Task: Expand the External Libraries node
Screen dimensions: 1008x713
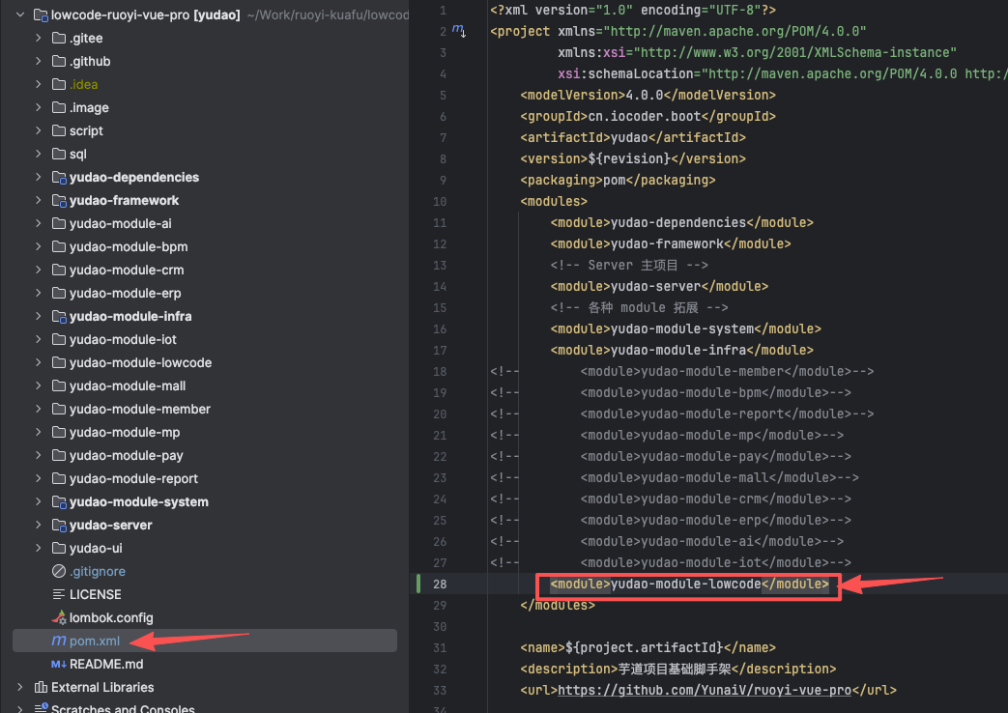Action: click(x=19, y=687)
